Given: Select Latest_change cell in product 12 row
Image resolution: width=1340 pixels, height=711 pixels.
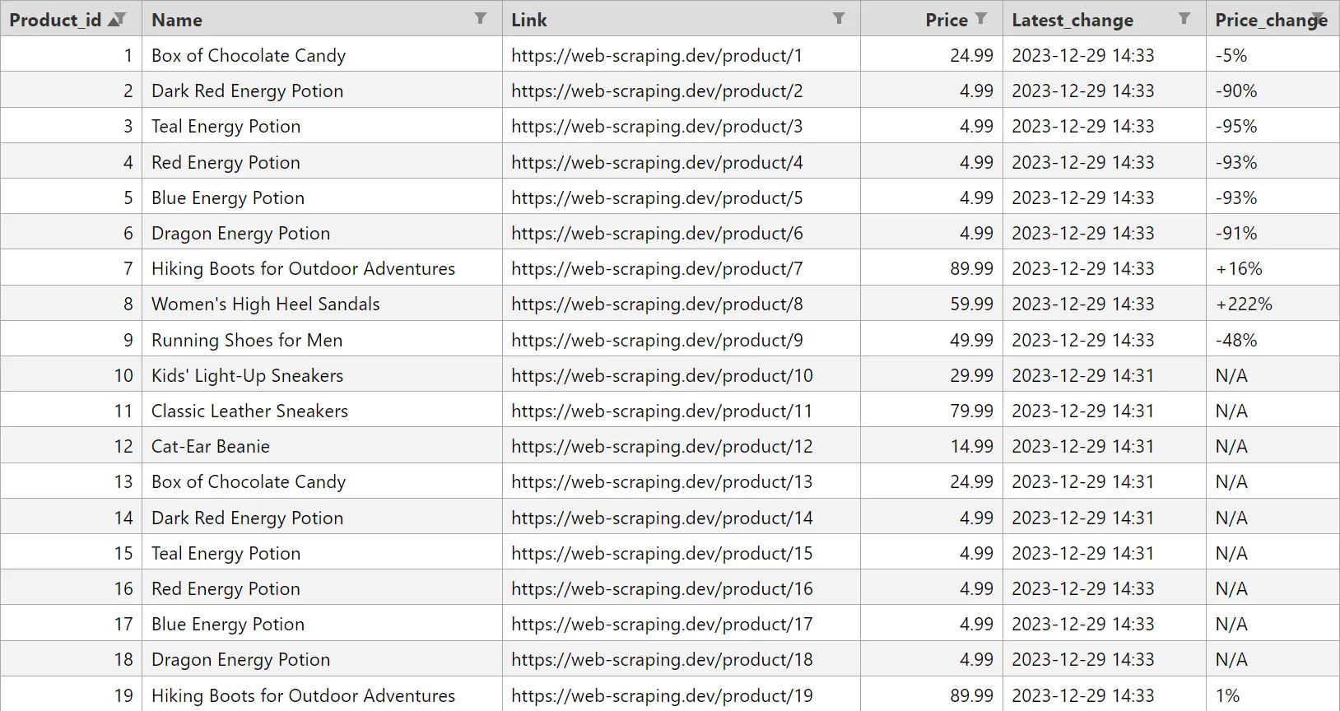Looking at the screenshot, I should tap(1105, 446).
